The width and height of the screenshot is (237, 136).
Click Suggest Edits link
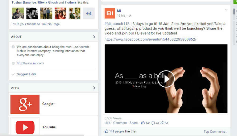point(27,74)
